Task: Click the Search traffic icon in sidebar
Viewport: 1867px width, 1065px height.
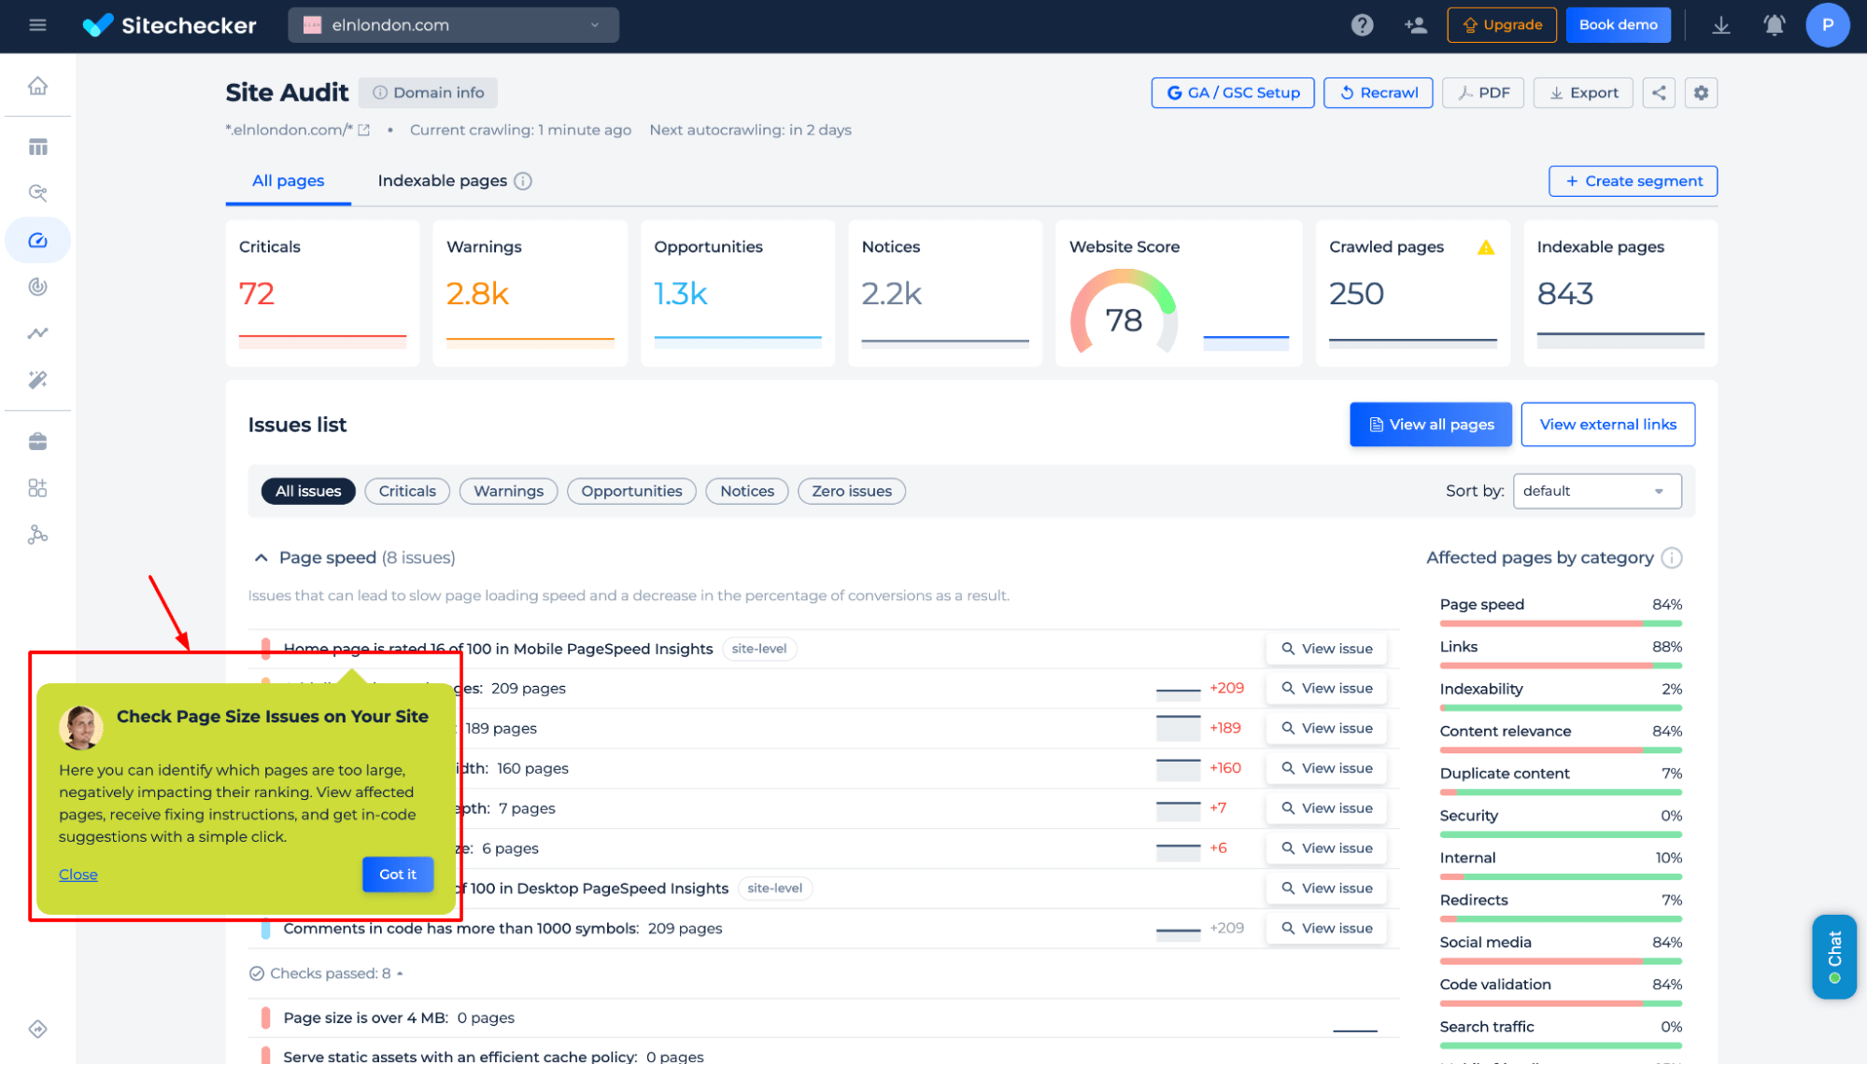Action: [x=38, y=333]
